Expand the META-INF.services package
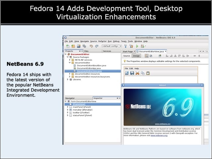The width and height of the screenshot is (212, 159). coord(70,60)
